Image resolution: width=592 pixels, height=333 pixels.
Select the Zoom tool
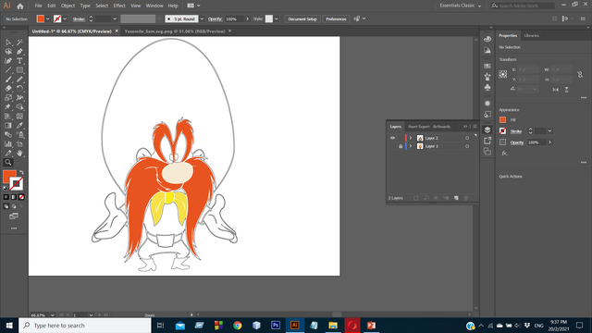(x=8, y=163)
